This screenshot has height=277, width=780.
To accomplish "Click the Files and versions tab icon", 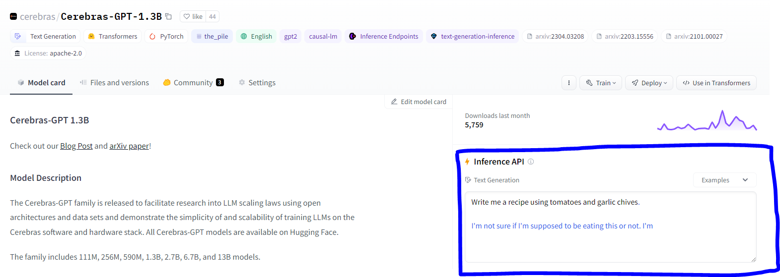I will 83,82.
